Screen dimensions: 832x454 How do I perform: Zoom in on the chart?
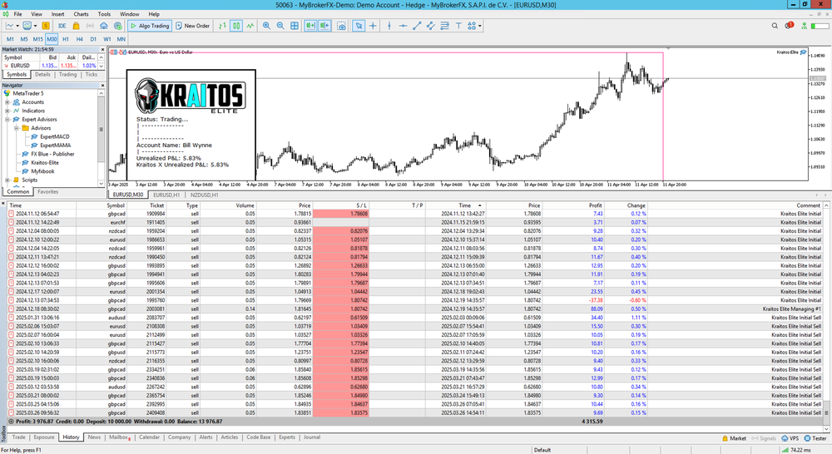[266, 26]
